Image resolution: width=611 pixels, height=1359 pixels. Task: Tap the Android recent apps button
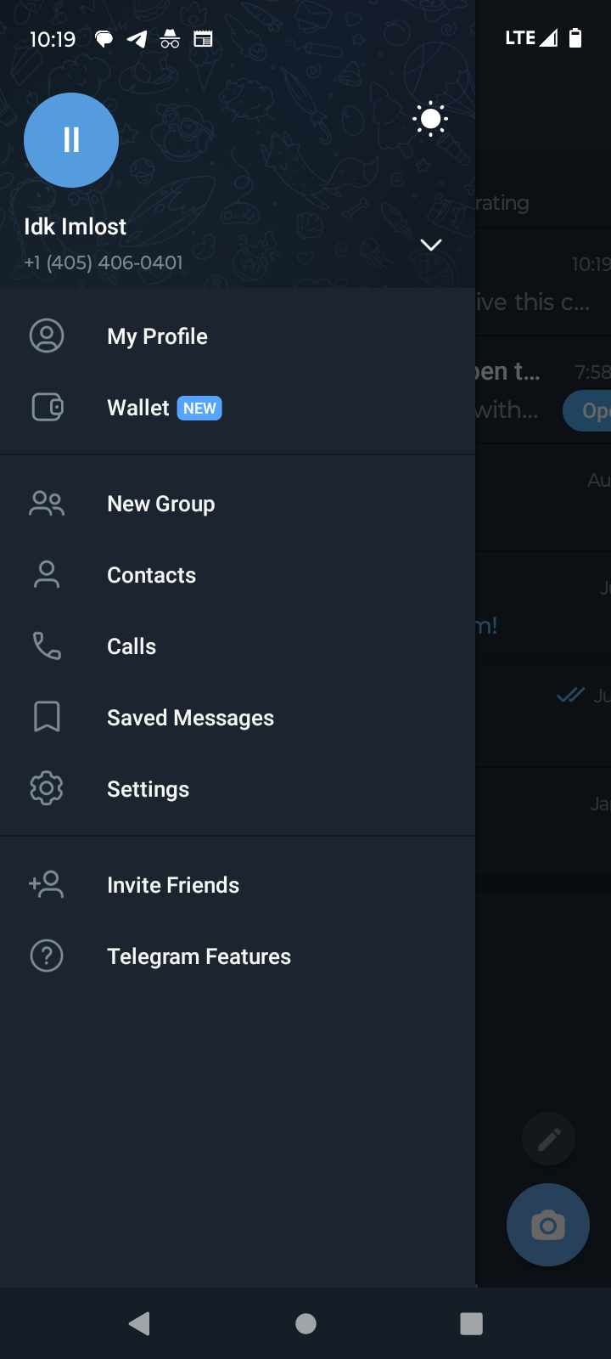(x=471, y=1323)
